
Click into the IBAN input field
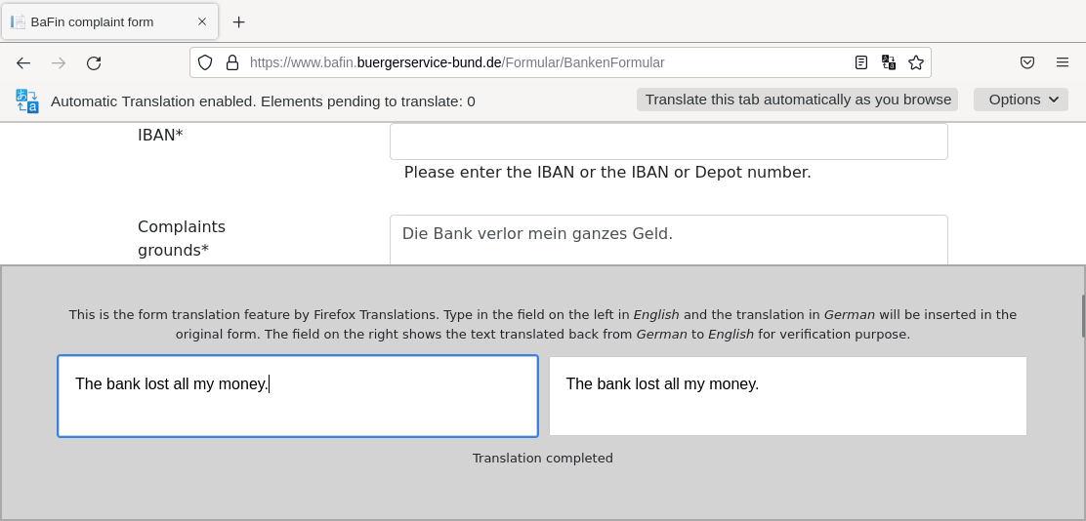tap(668, 141)
